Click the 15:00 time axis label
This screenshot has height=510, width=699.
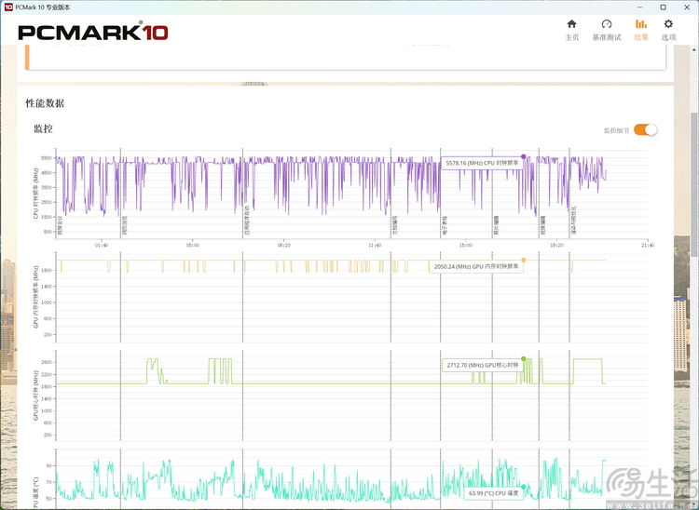point(466,245)
